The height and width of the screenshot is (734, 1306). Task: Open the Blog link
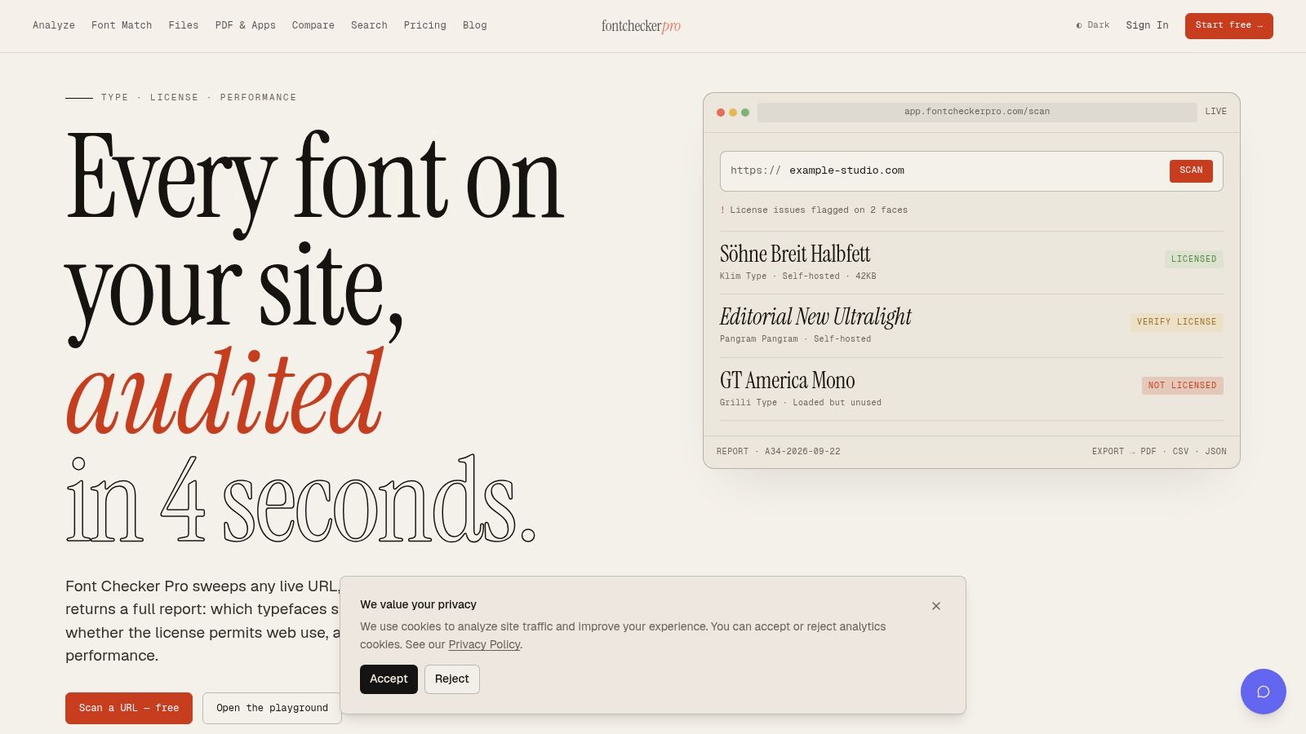pos(475,25)
